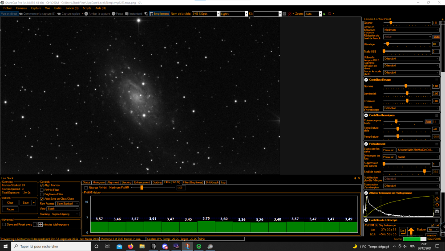
Task: Click the telescope spiral search icon
Action: [403, 231]
